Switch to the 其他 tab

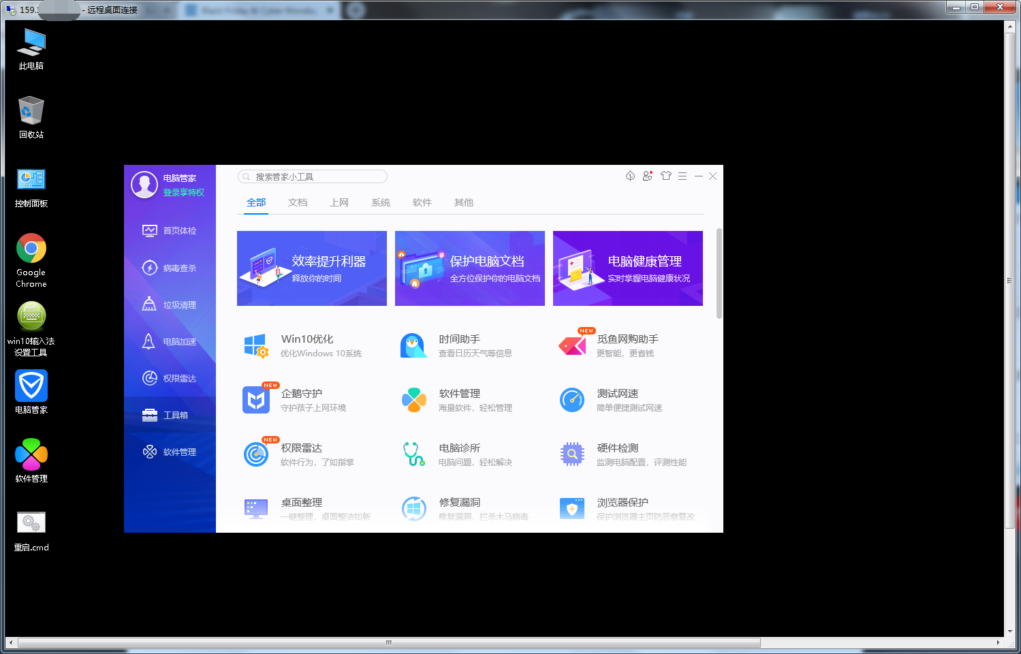pos(464,202)
